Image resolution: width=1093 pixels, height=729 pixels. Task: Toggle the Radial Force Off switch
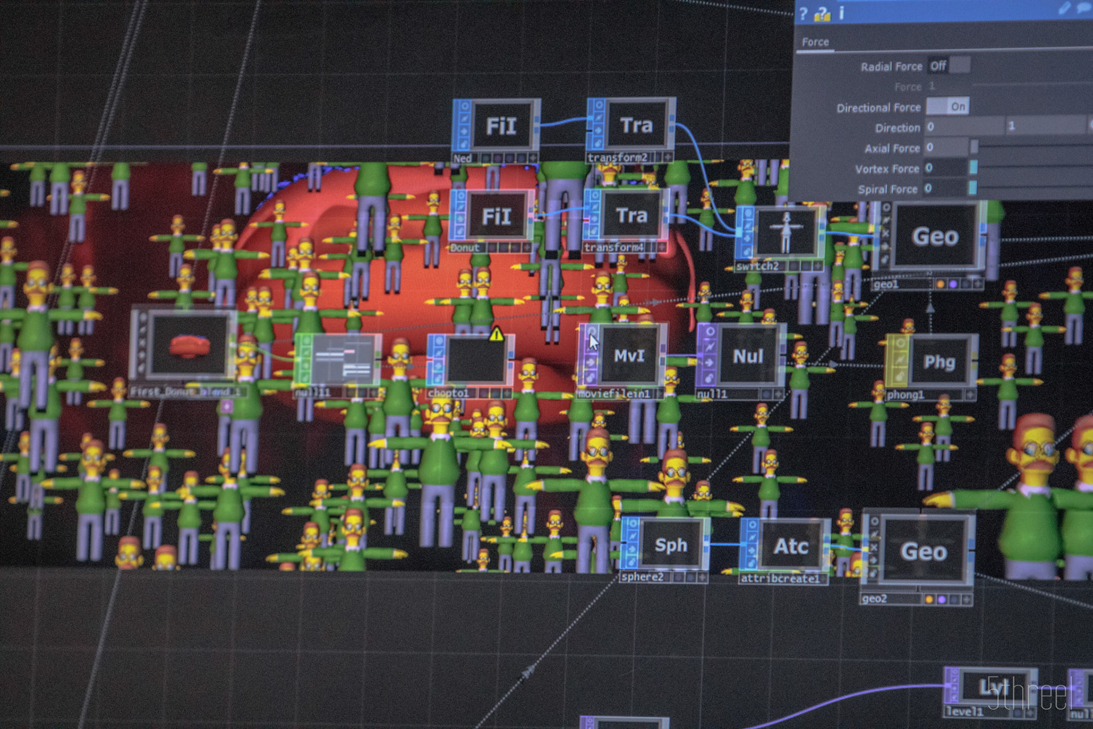click(x=949, y=66)
